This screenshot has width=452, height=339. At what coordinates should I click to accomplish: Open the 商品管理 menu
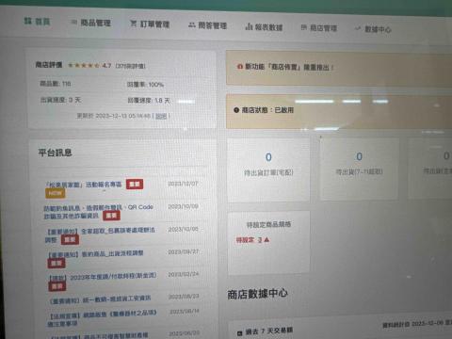pos(91,23)
